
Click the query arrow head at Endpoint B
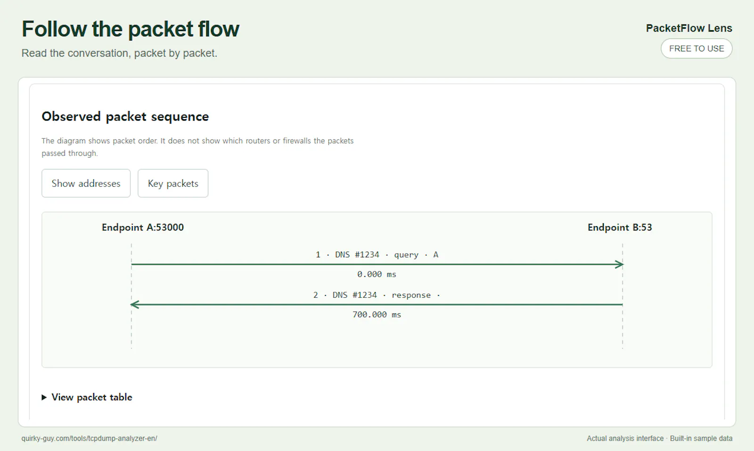click(x=619, y=264)
